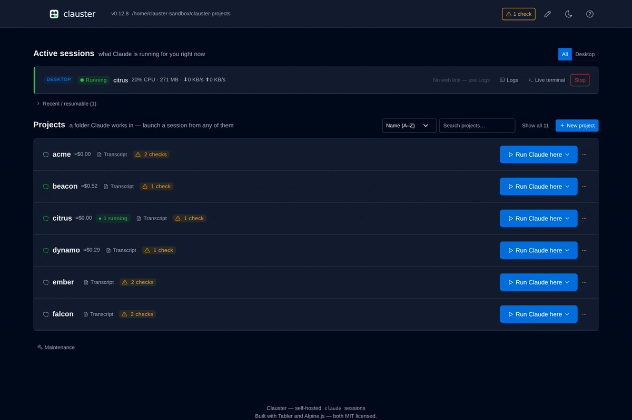This screenshot has width=632, height=420.
Task: View ember's 2 checks warning badge
Action: point(138,282)
